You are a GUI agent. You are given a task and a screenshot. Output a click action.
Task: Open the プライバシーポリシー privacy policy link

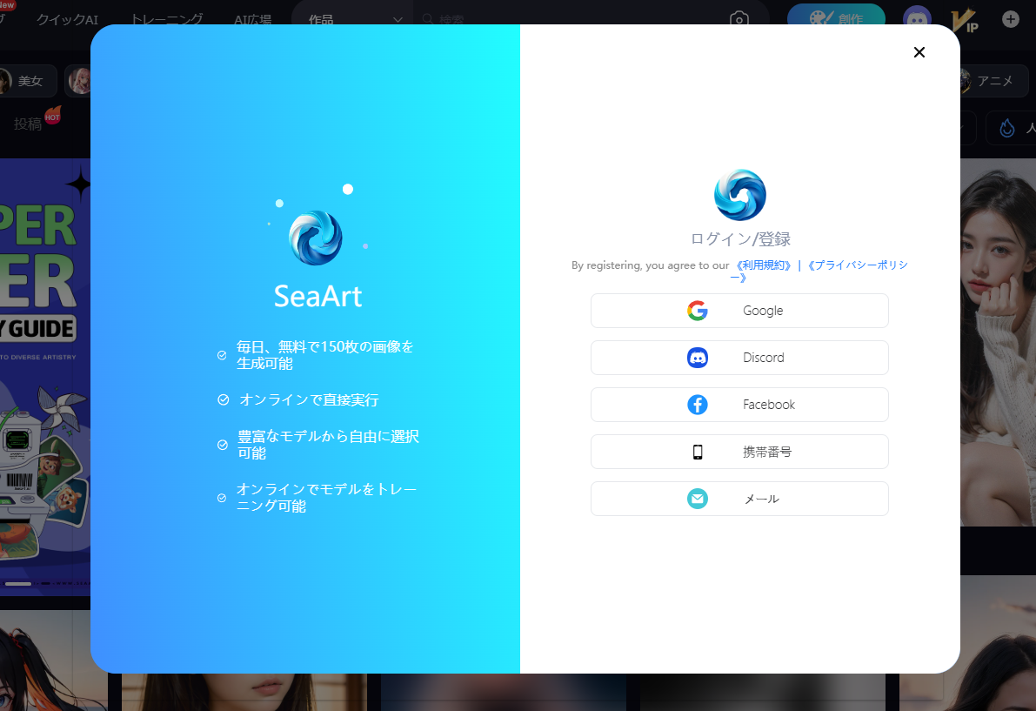[856, 265]
